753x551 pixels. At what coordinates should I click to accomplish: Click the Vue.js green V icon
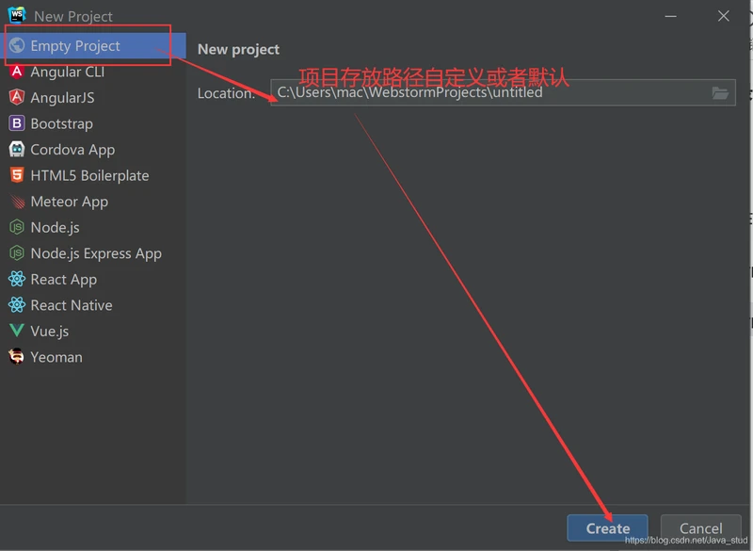point(16,331)
